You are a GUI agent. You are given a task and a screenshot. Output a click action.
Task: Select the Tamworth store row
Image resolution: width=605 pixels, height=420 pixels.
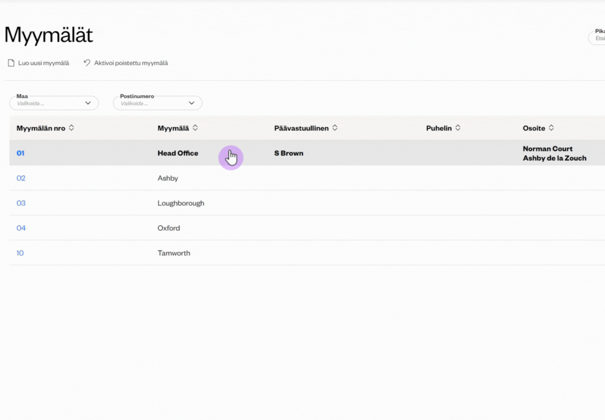tap(174, 253)
